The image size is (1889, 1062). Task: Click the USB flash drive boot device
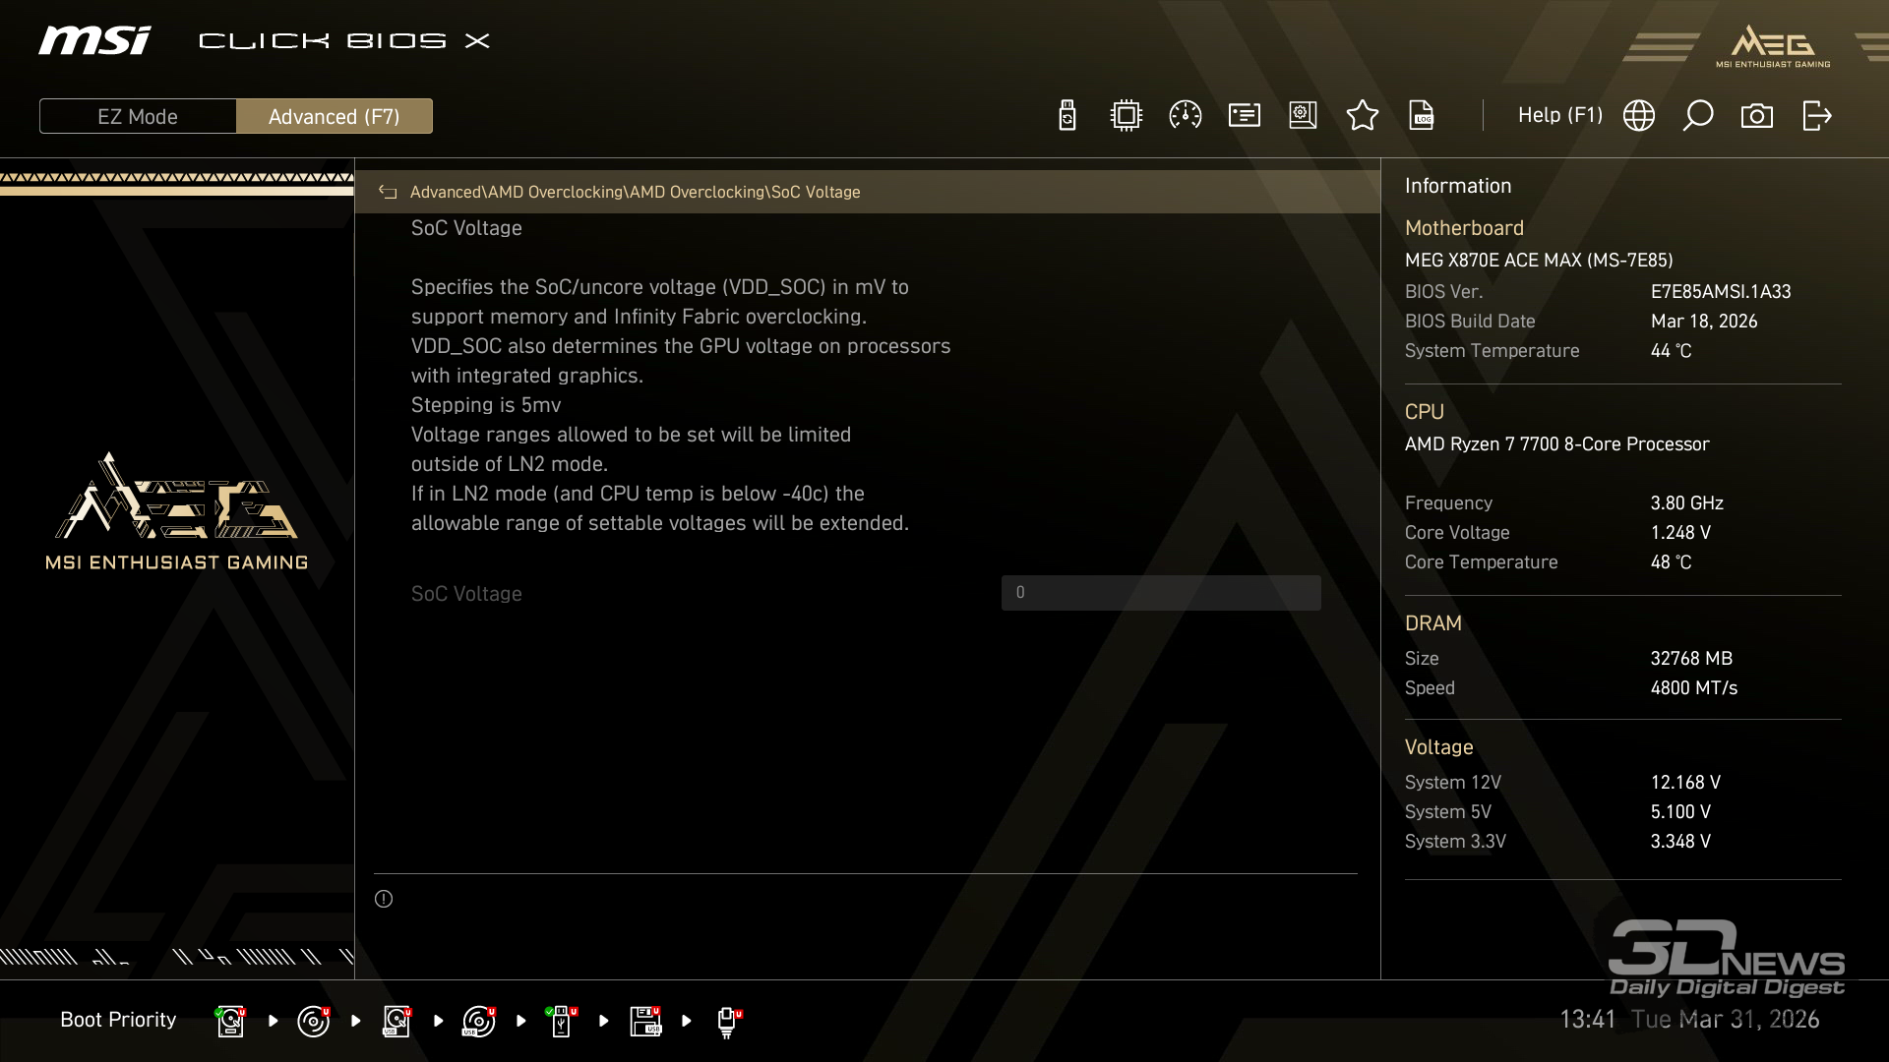pos(561,1021)
